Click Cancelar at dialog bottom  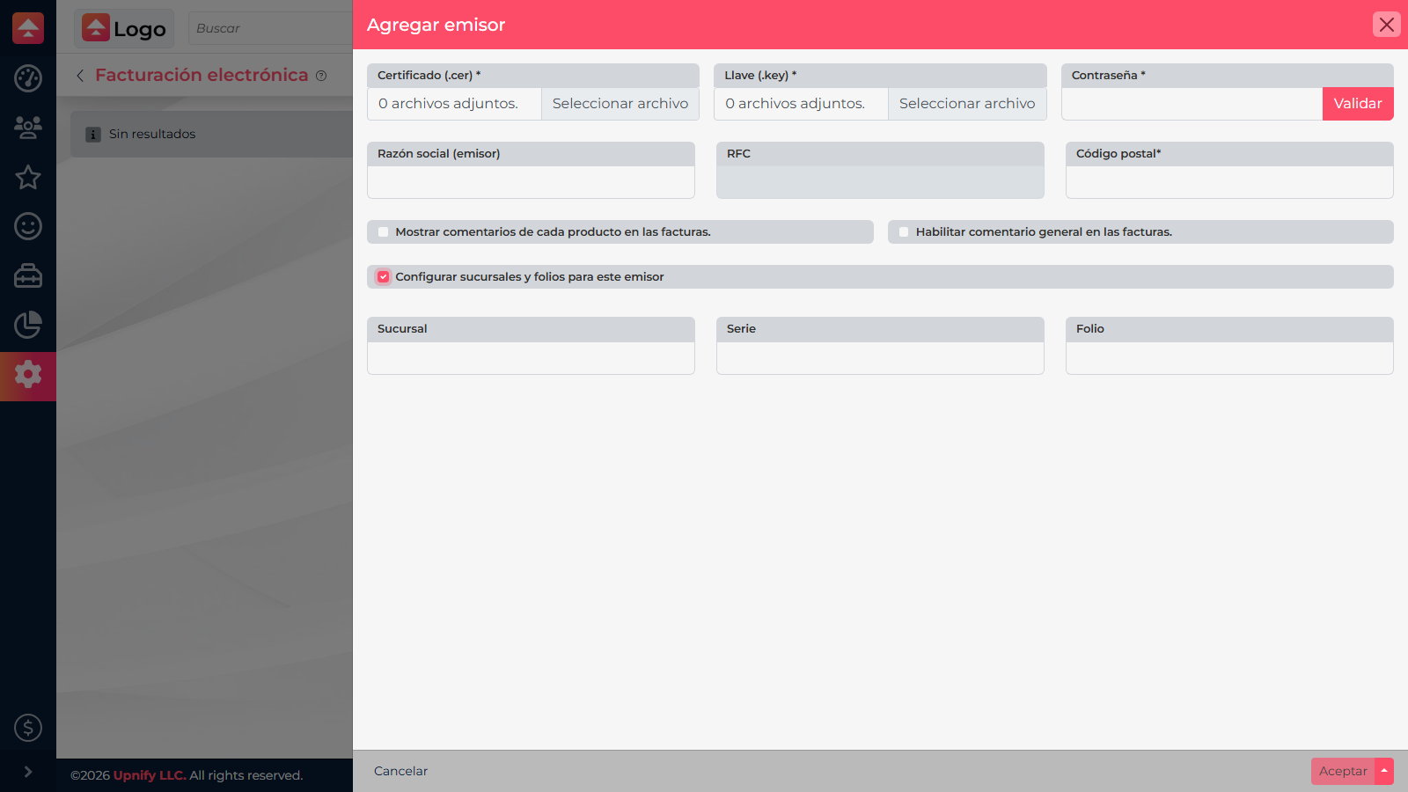pos(400,771)
